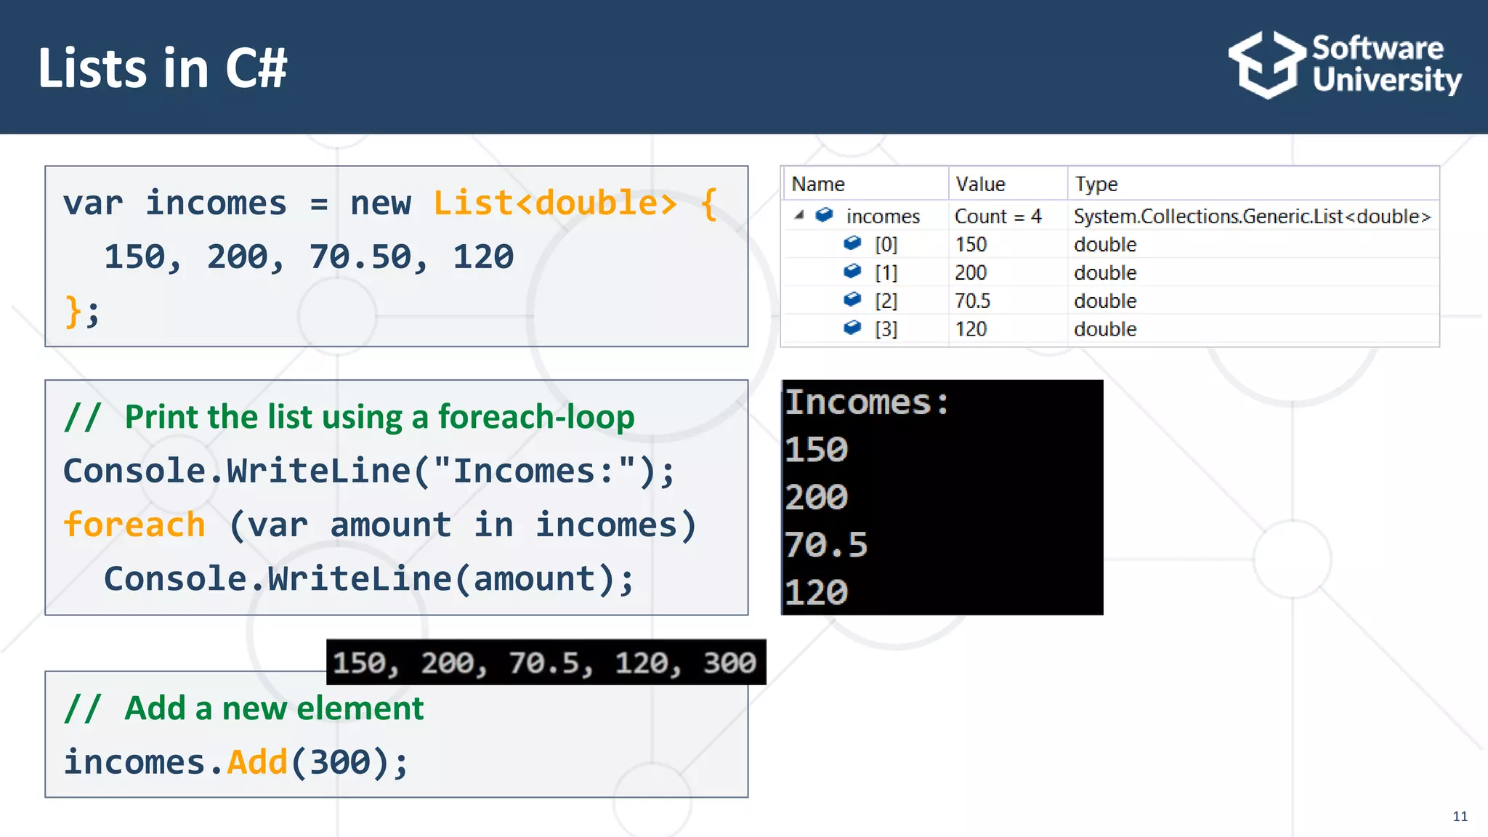Click the value 150 in the watch table
Image resolution: width=1488 pixels, height=837 pixels.
971,245
